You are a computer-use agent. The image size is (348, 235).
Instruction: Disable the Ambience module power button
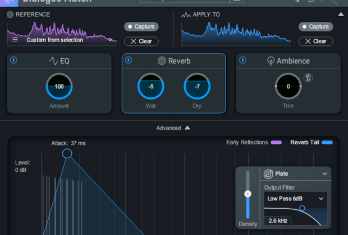click(x=242, y=60)
